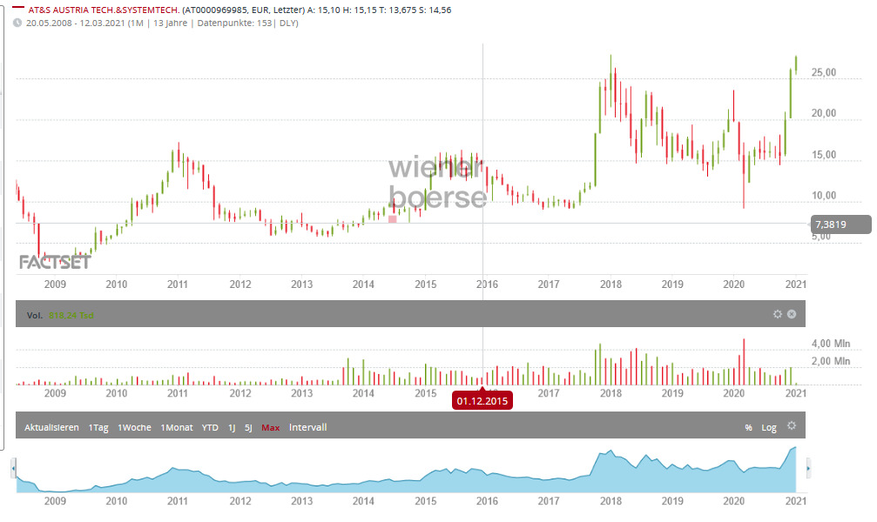Viewport: 877px width, 522px height.
Task: Toggle percent scale display
Action: pyautogui.click(x=748, y=427)
